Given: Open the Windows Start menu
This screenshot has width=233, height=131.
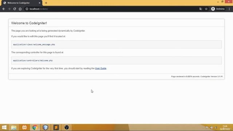Looking at the screenshot, I should 4,127.
